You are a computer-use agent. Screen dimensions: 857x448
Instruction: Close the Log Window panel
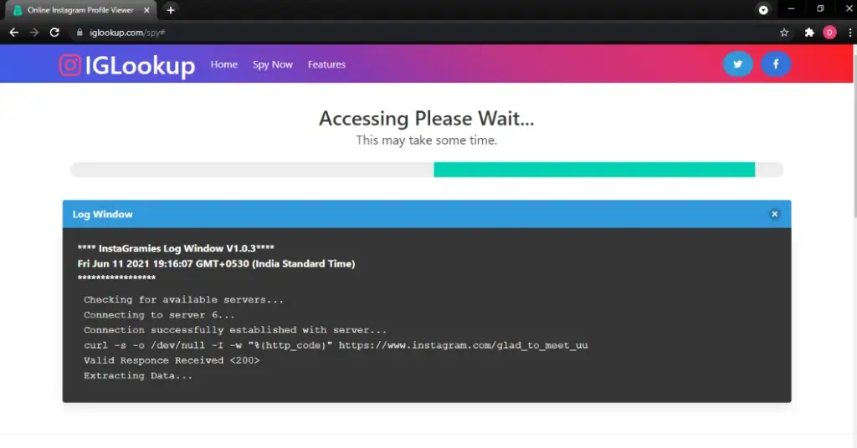pos(774,214)
